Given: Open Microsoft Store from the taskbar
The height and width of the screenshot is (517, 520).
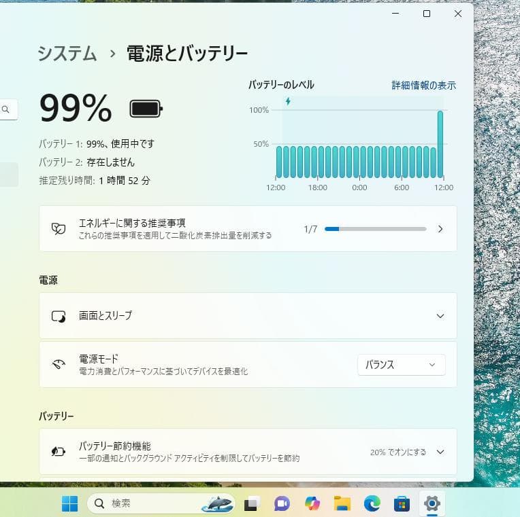Looking at the screenshot, I should pos(402,504).
